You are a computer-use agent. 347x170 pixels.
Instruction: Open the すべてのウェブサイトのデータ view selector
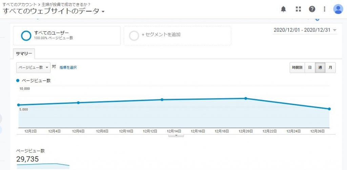point(54,11)
